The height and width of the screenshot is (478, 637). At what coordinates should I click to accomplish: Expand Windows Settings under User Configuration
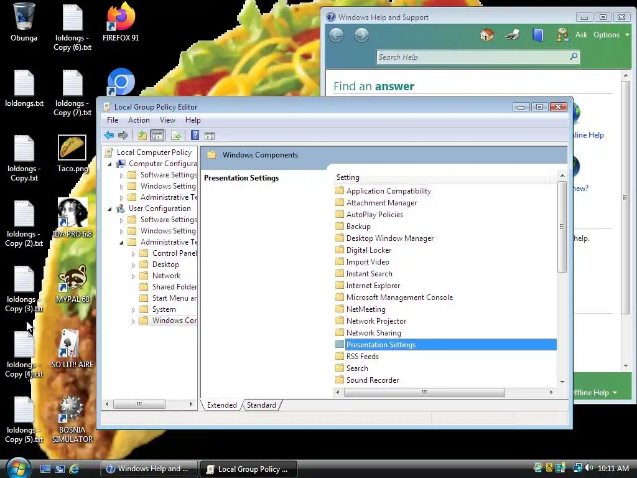[x=121, y=232]
